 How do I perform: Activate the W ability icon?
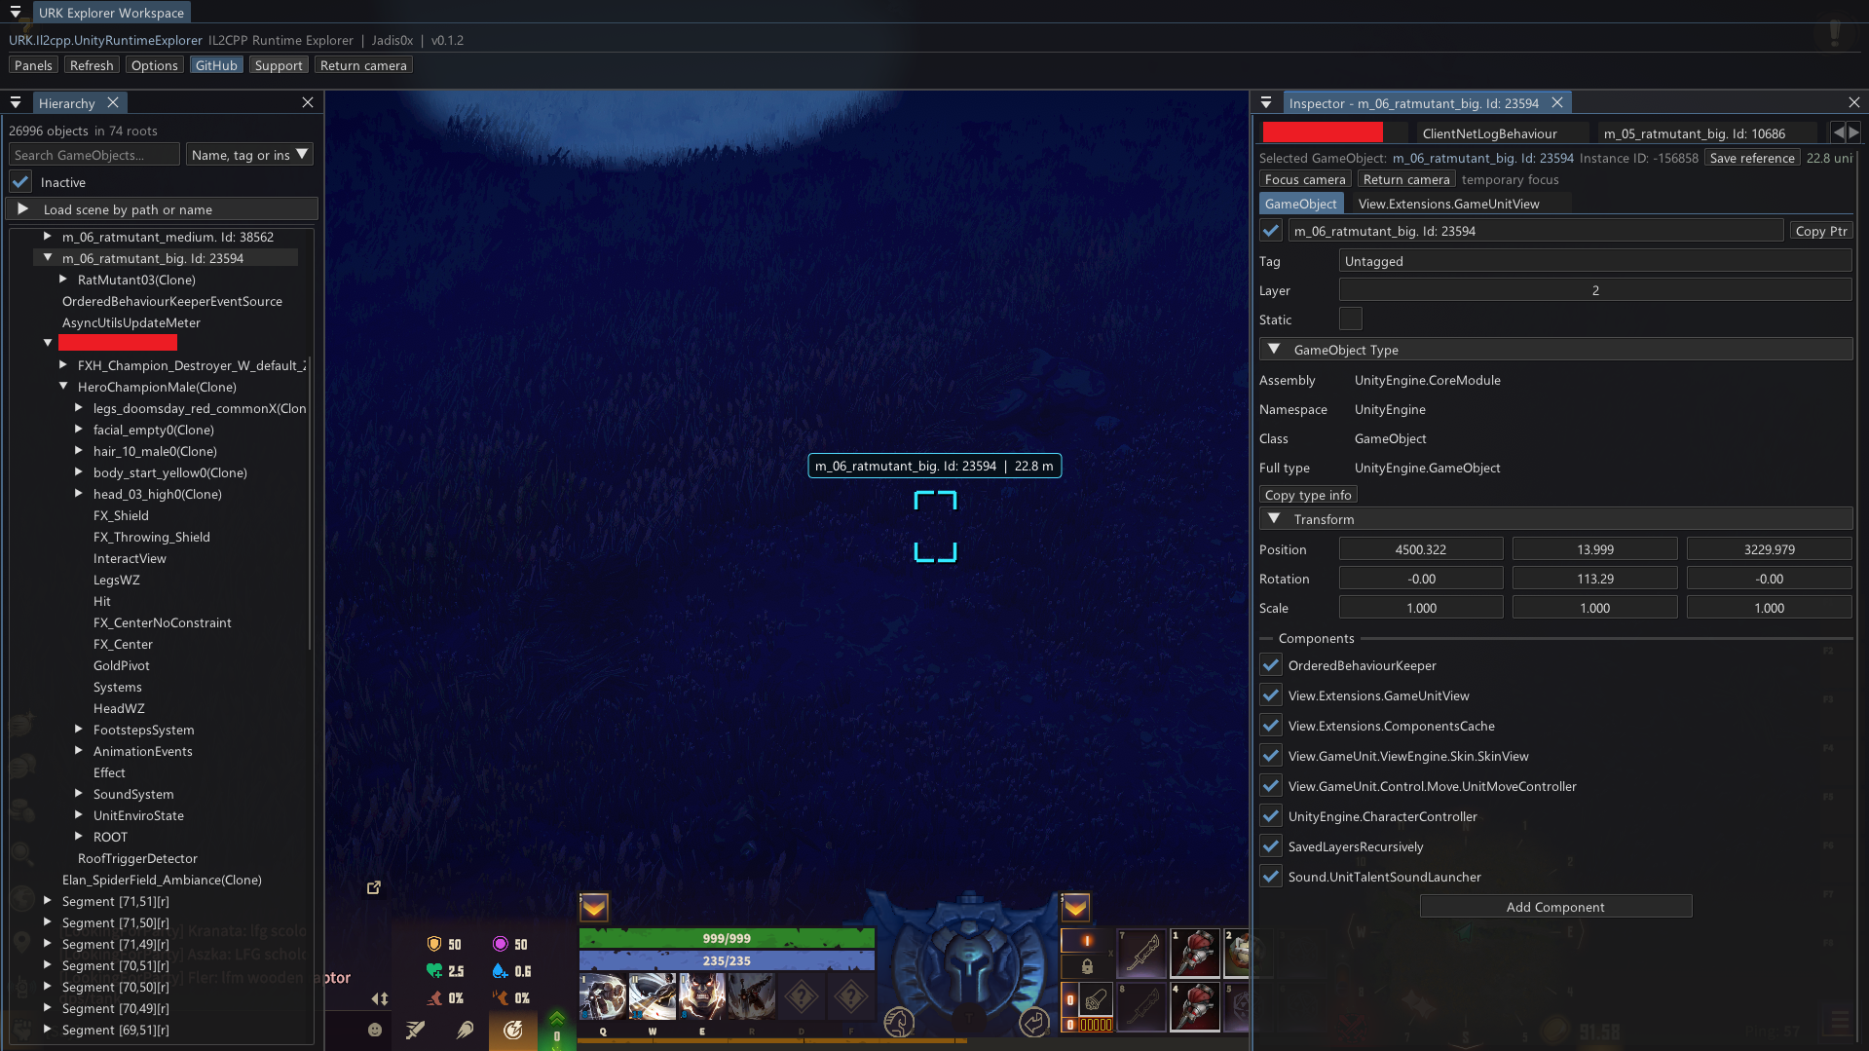pos(653,997)
